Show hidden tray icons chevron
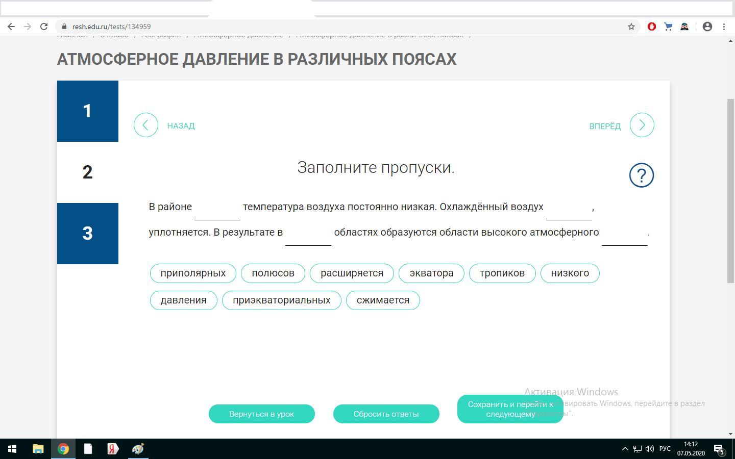This screenshot has height=459, width=735. click(x=625, y=449)
